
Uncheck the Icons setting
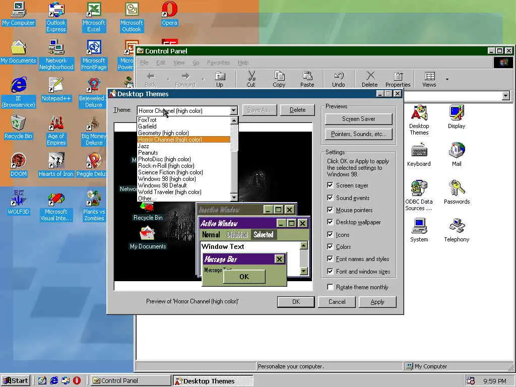[x=330, y=234]
